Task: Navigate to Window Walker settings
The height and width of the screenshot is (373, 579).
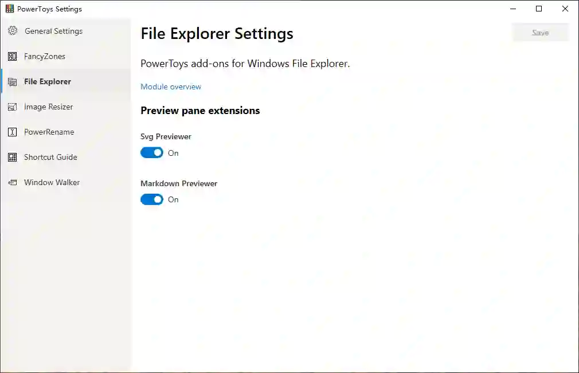Action: point(52,182)
